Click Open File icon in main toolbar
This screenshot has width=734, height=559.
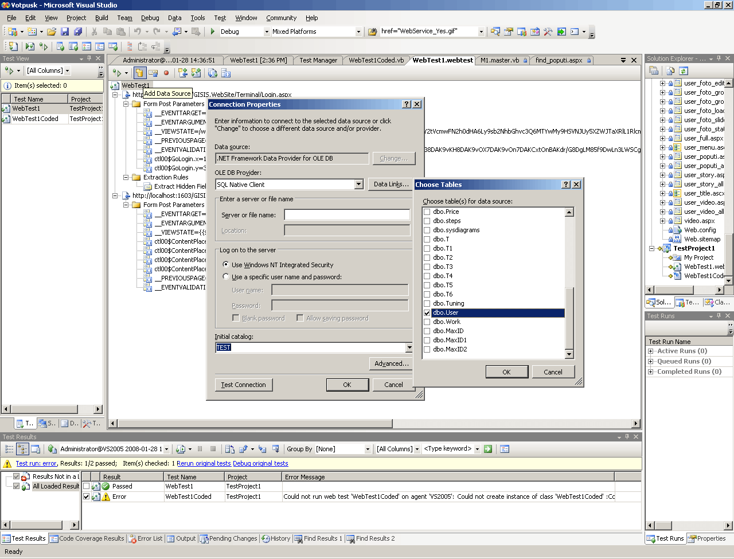(52, 32)
